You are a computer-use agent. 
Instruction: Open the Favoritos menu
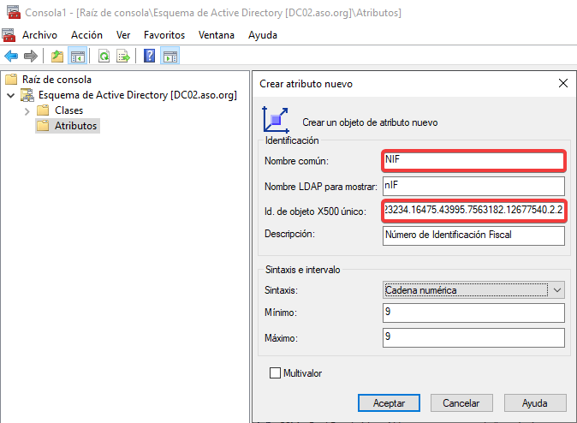(164, 35)
